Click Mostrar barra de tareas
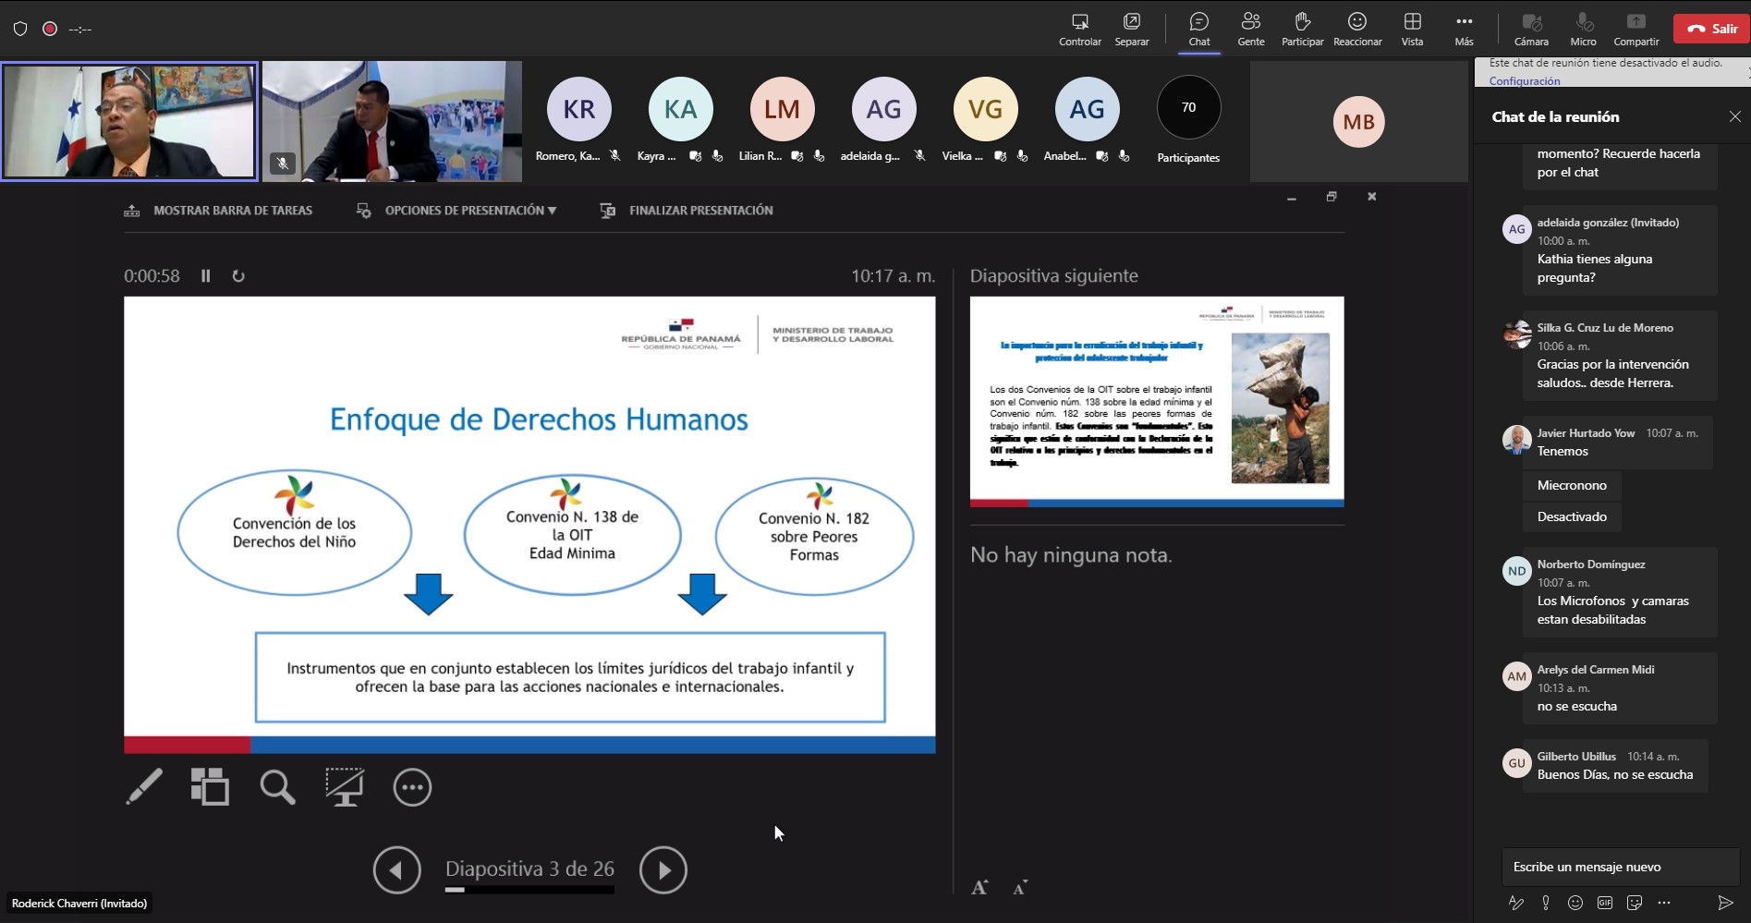This screenshot has height=923, width=1751. pyautogui.click(x=218, y=211)
